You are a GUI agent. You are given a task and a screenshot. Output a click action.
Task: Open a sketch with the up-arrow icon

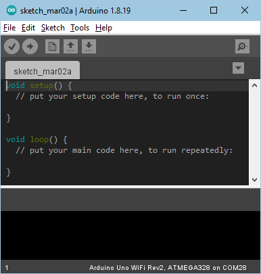(x=70, y=47)
